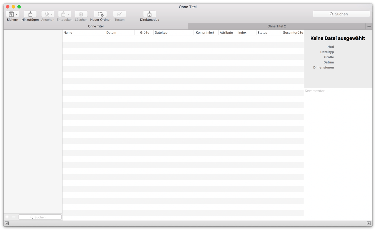Expand the Ansehen dropdown arrow

click(52, 14)
